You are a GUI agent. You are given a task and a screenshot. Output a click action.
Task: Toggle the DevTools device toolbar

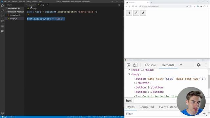pyautogui.click(x=135, y=65)
